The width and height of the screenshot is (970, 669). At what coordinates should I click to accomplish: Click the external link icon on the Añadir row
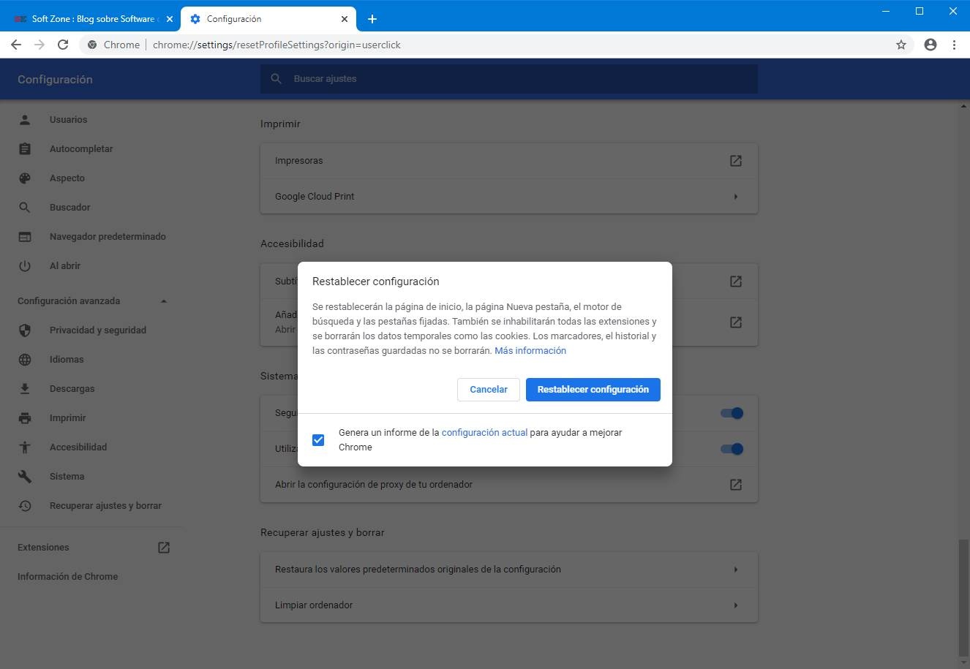point(736,322)
